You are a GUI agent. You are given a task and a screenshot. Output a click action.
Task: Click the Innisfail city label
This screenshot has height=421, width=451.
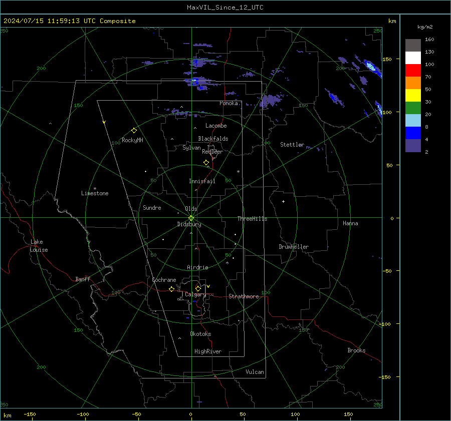pyautogui.click(x=202, y=181)
